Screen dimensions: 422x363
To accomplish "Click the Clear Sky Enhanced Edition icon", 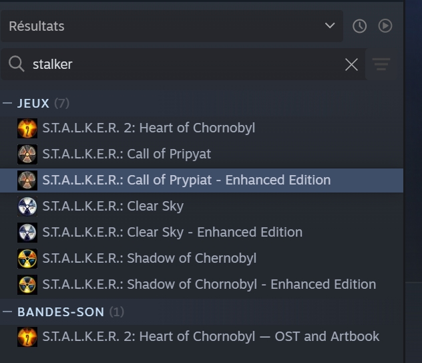I will tap(27, 233).
